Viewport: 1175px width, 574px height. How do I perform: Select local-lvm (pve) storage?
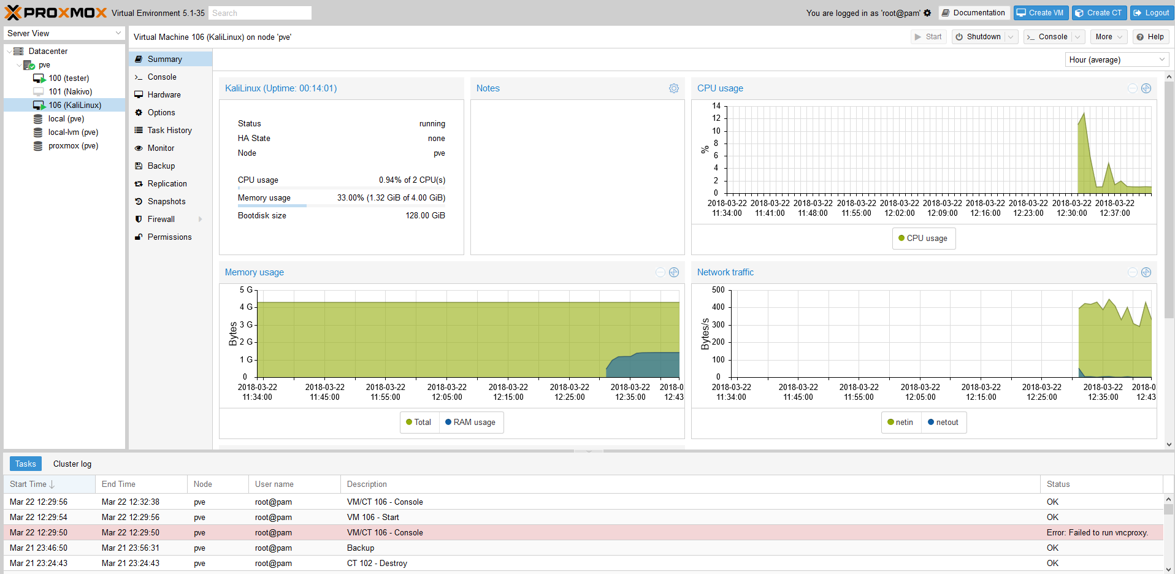[73, 132]
